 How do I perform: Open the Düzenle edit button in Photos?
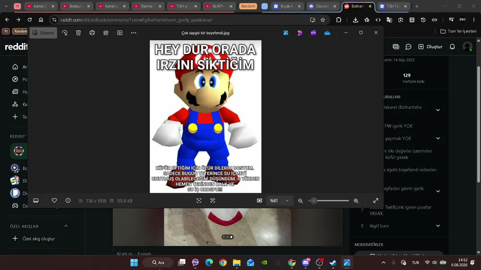tap(44, 33)
